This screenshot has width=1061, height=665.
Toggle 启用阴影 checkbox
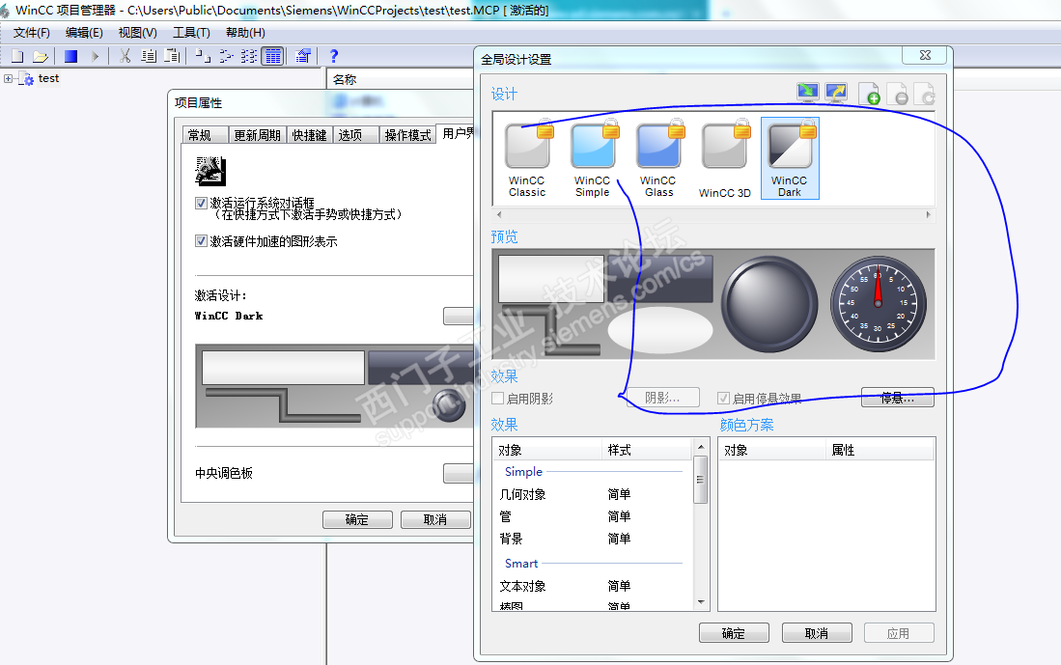[x=498, y=399]
